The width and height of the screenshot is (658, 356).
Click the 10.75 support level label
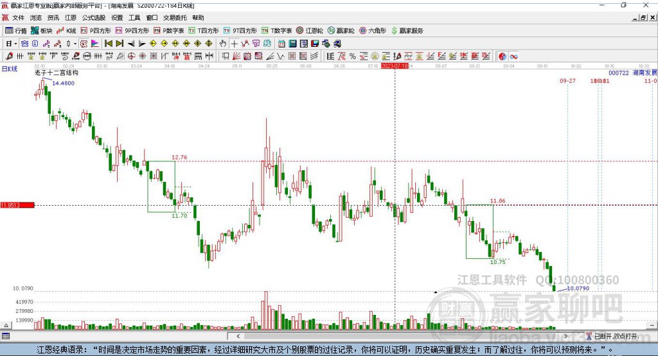(x=498, y=262)
